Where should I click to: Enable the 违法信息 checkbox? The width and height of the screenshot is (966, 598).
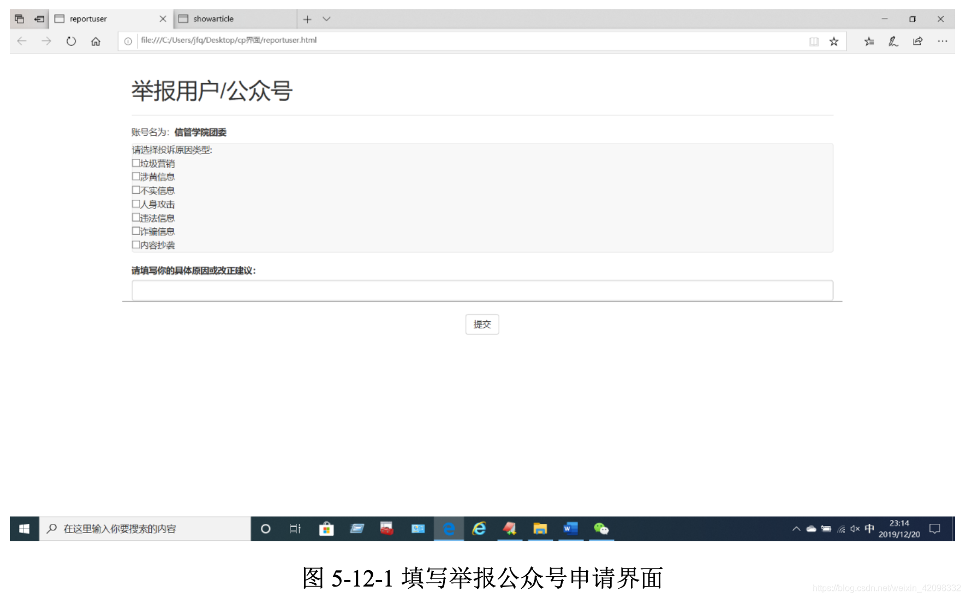(136, 217)
